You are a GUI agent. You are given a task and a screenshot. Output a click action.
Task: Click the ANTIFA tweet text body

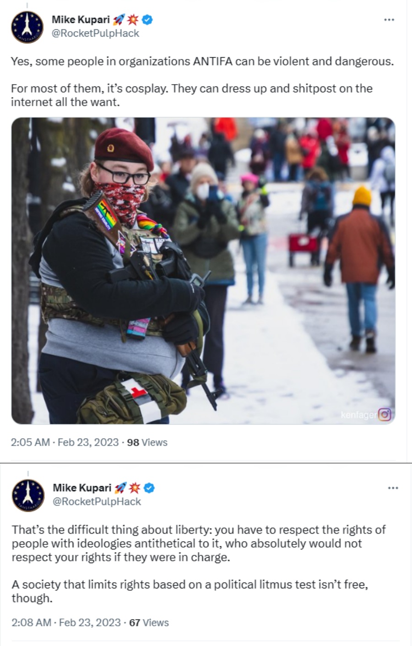pyautogui.click(x=202, y=81)
